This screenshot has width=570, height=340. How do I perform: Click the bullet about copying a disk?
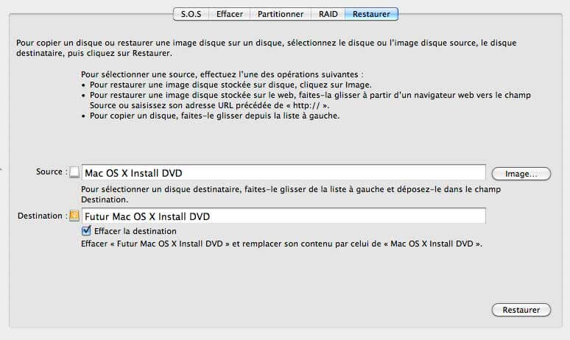(215, 116)
